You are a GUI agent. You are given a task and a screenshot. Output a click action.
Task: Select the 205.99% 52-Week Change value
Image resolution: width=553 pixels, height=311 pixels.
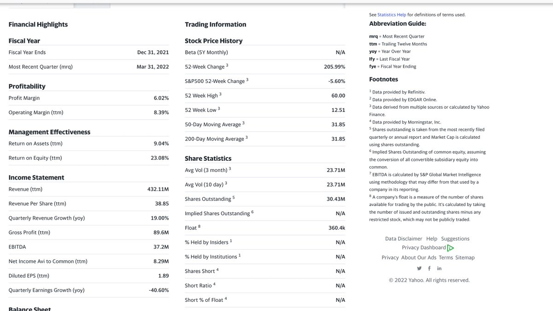(335, 67)
